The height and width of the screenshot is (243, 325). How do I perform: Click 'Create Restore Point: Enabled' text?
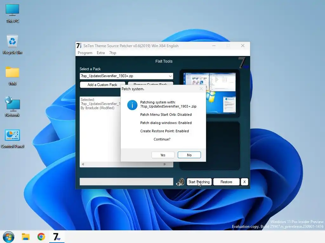click(164, 131)
